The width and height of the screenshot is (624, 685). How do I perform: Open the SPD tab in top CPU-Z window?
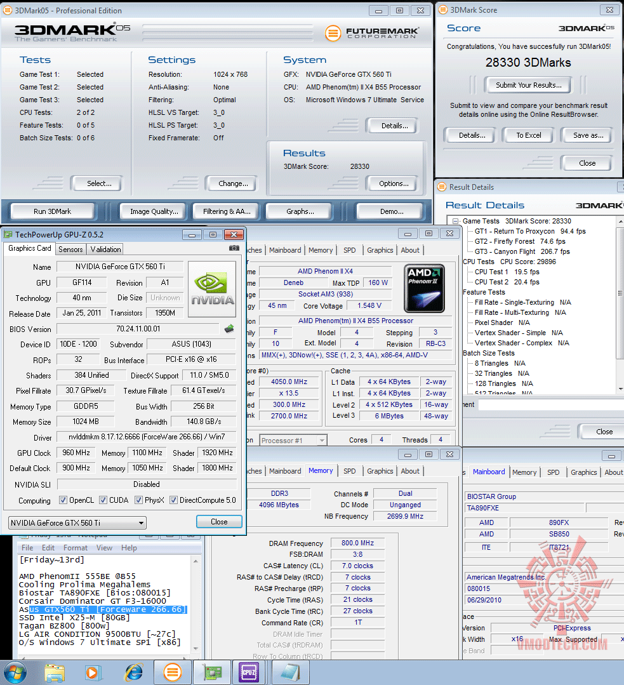coord(349,250)
